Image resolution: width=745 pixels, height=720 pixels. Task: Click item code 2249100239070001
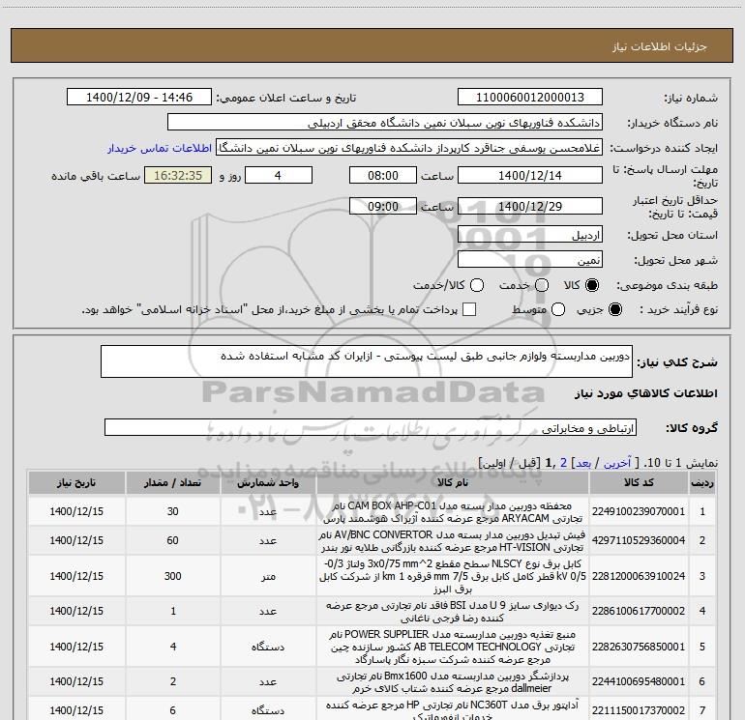point(639,511)
